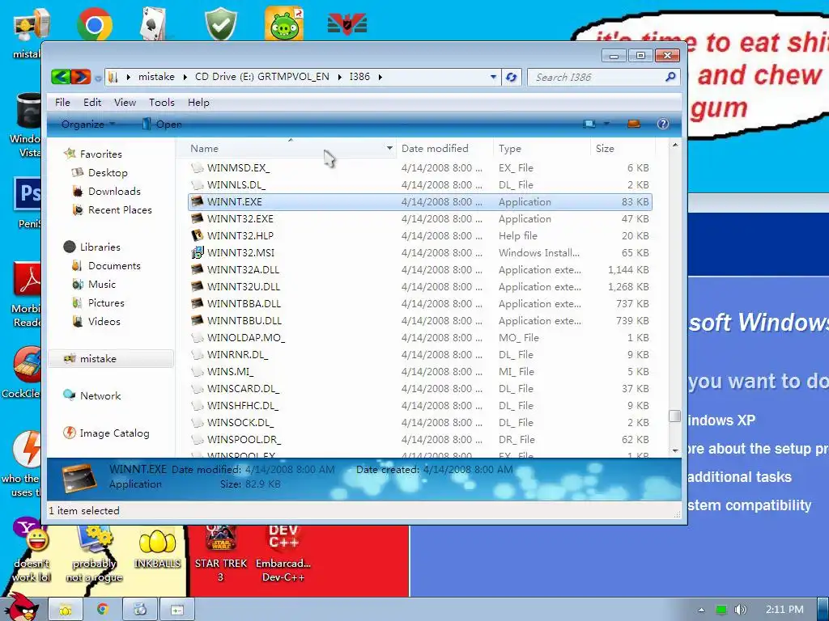
Task: Sort by Date modified column header
Action: tap(444, 149)
